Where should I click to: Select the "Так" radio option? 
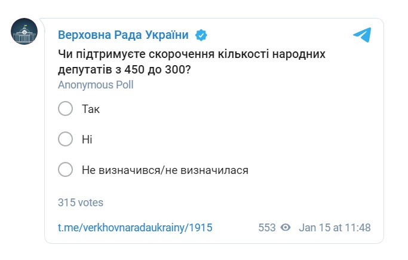point(65,109)
